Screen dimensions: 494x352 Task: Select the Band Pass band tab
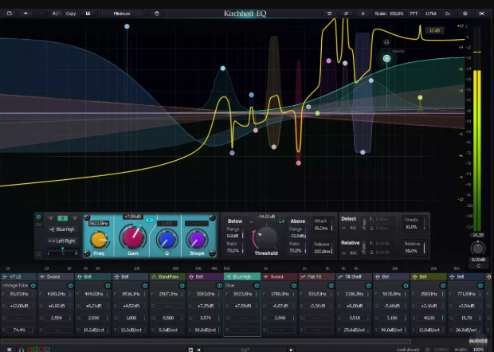pyautogui.click(x=167, y=276)
